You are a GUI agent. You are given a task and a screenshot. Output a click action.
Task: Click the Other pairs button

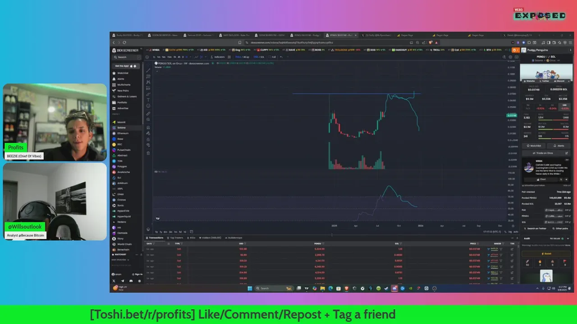click(560, 228)
